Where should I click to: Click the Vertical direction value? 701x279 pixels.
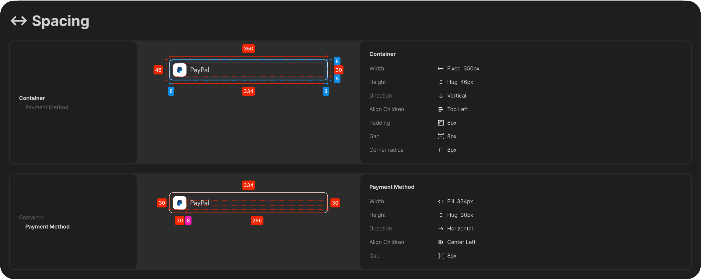point(457,96)
